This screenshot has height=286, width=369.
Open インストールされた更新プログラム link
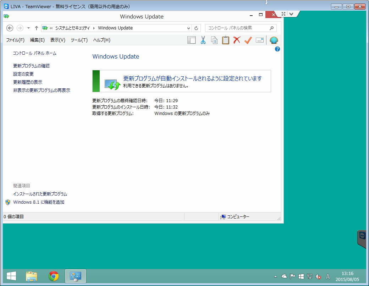pyautogui.click(x=40, y=194)
